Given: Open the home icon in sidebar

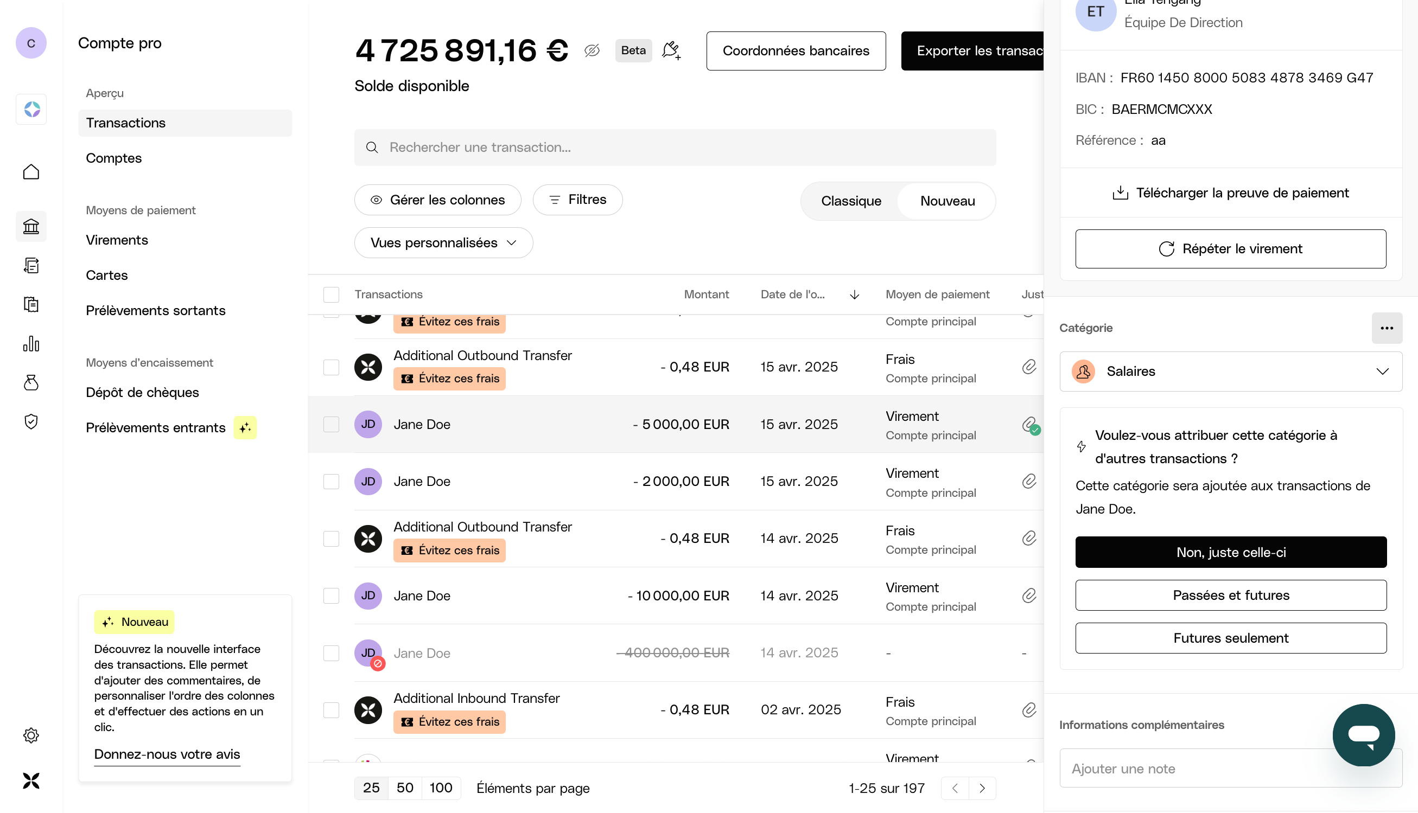Looking at the screenshot, I should pos(31,171).
